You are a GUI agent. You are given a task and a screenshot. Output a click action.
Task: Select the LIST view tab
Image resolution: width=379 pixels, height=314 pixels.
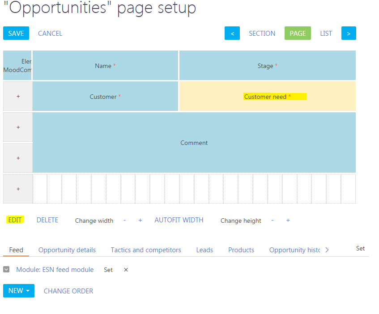326,33
